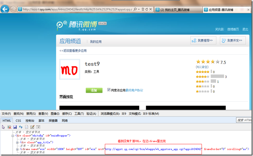The image size is (253, 156).
Task: Click the test9 app MD thumbnail
Action: point(70,69)
